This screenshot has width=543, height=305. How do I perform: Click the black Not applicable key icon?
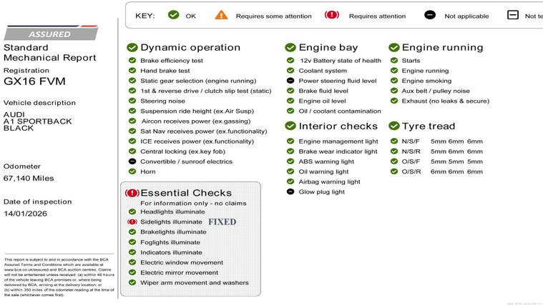point(430,15)
